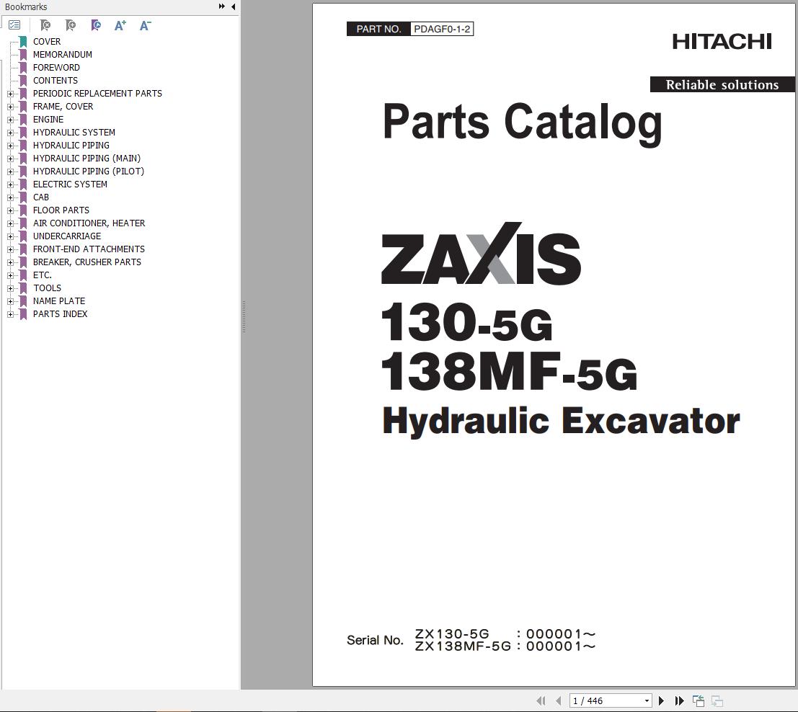This screenshot has height=712, width=798.
Task: Select FRAME, COVER bookmark text
Action: click(x=63, y=107)
